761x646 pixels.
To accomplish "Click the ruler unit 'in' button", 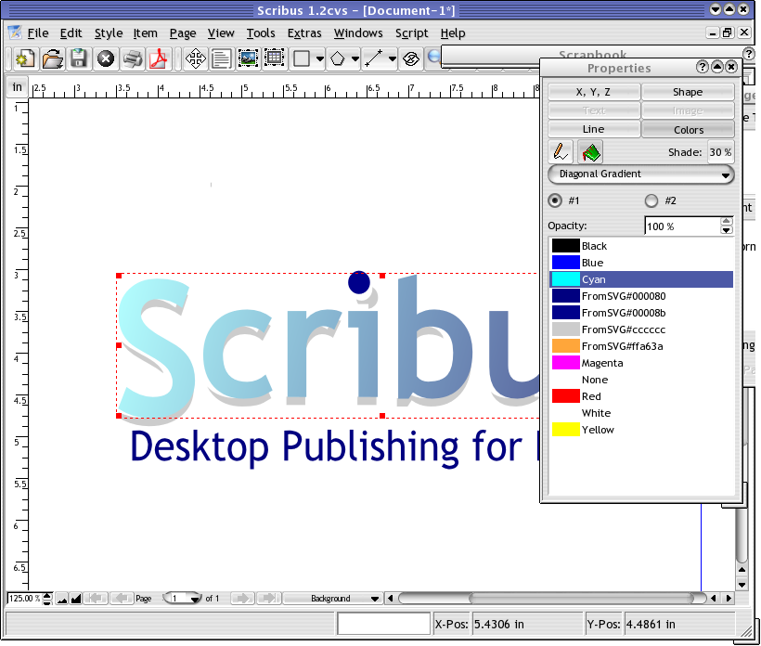I will click(x=17, y=87).
